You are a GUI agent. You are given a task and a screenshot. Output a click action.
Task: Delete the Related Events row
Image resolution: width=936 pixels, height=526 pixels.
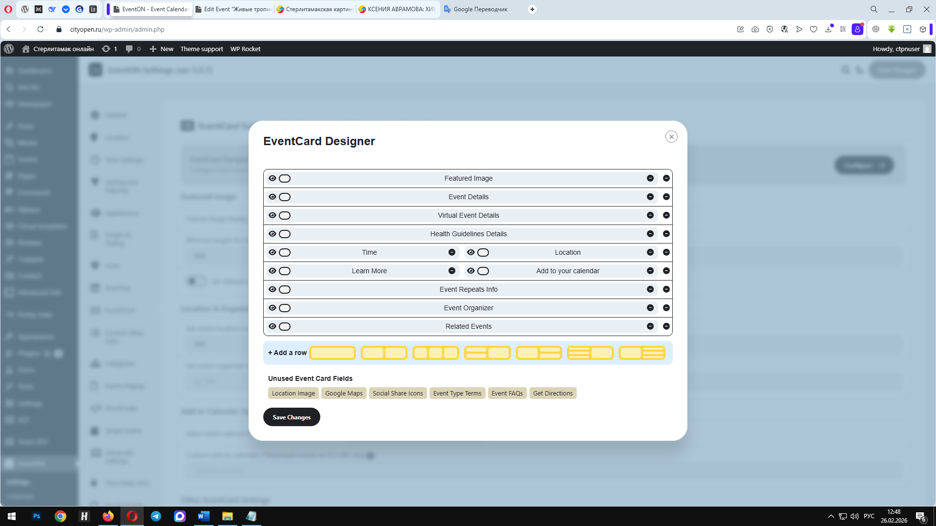click(666, 326)
